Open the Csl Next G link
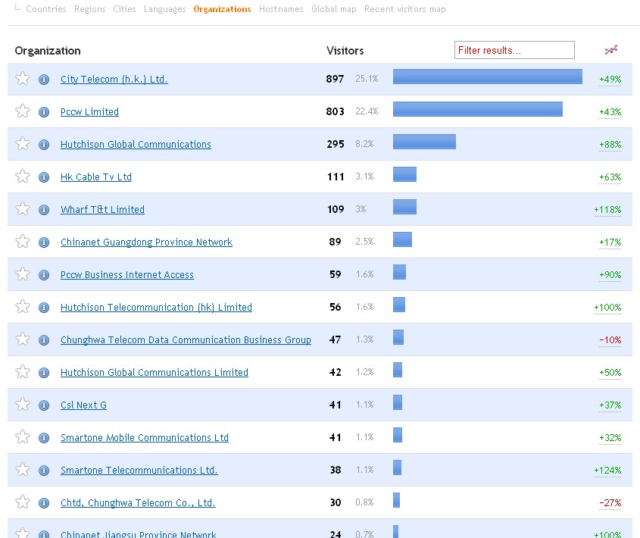640x538 pixels. (83, 405)
